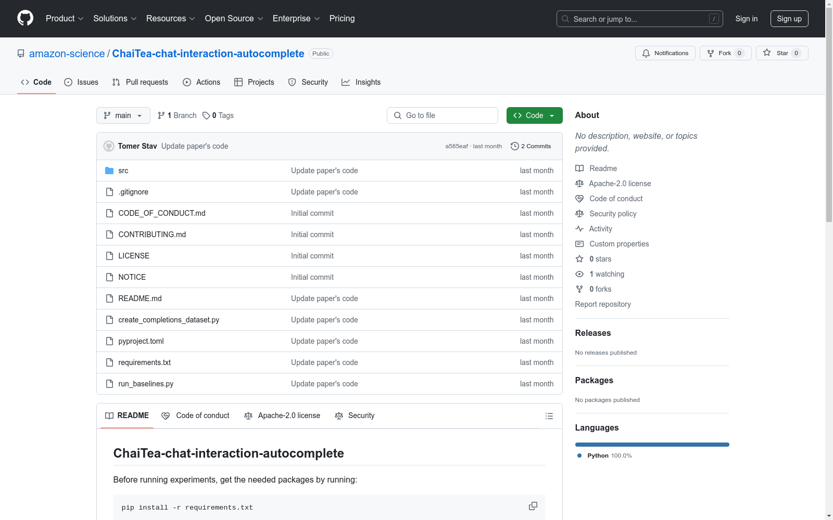
Task: Click the Sign in link
Action: coord(747,19)
